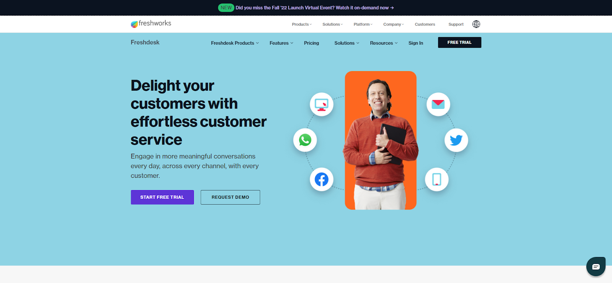This screenshot has height=283, width=612.
Task: Open the Company dropdown menu
Action: tap(394, 24)
